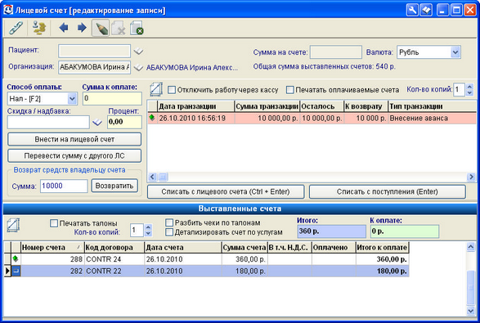Sort by Код договора column header

pos(114,248)
